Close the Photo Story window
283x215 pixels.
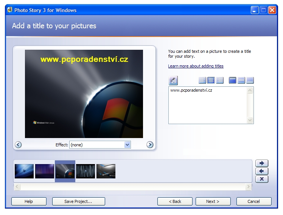(x=272, y=10)
